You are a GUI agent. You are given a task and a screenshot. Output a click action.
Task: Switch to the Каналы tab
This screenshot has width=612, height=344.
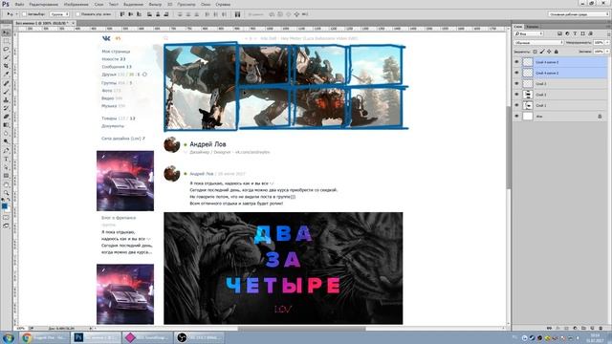532,27
